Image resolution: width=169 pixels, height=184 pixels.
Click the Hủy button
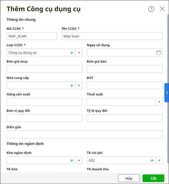(129, 178)
